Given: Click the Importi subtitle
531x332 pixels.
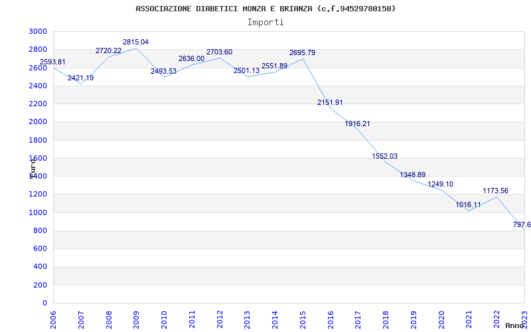Looking at the screenshot, I should tap(265, 23).
